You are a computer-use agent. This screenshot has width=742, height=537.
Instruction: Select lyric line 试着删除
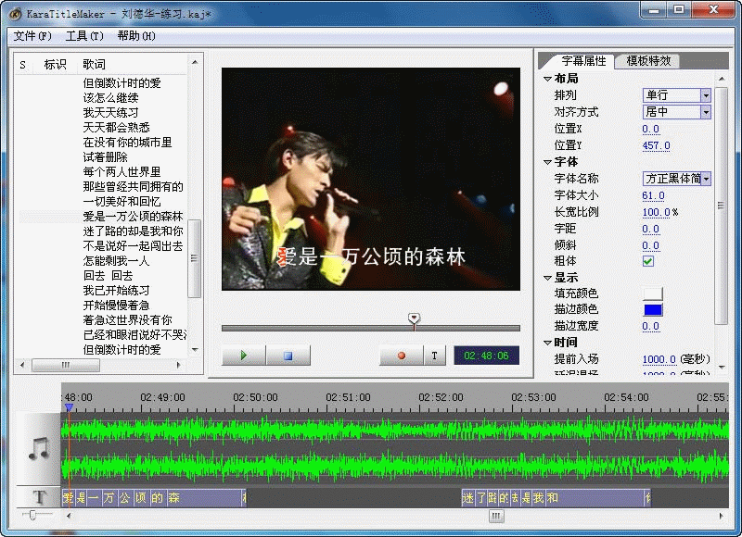pyautogui.click(x=105, y=156)
